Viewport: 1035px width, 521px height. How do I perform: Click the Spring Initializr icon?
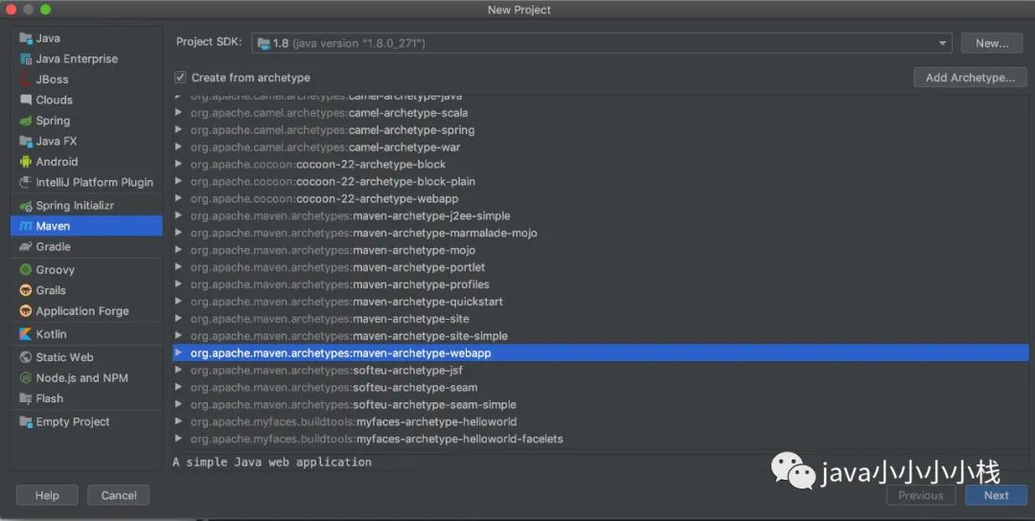click(x=26, y=206)
